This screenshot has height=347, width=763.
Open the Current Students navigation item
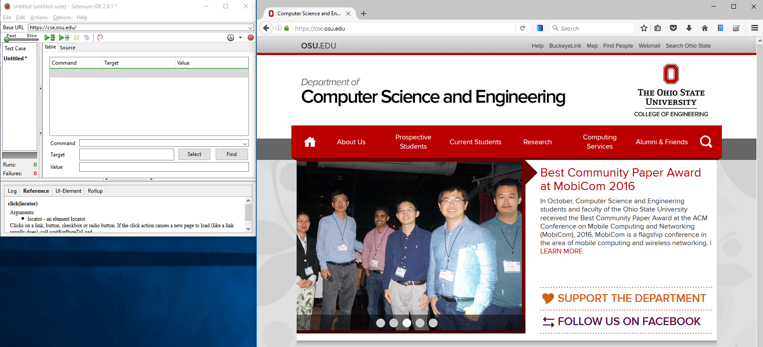tap(475, 142)
